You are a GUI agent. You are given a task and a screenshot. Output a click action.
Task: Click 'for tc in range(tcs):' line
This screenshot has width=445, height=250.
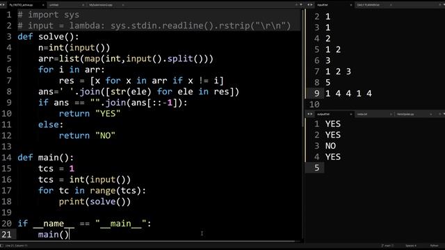[92, 190]
